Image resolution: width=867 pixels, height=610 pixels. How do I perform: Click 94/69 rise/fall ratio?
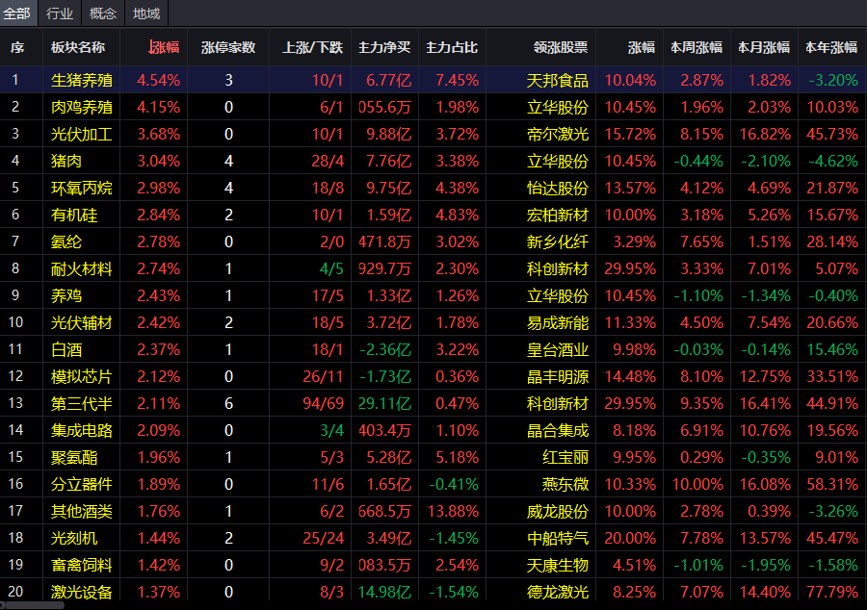tap(324, 403)
